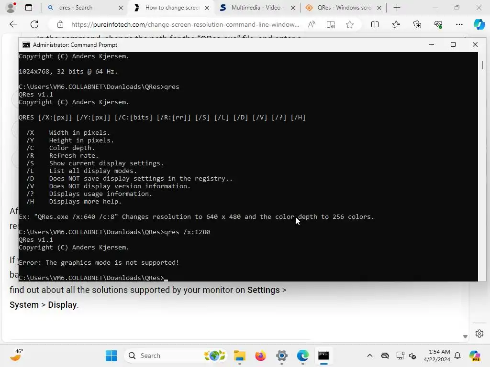The width and height of the screenshot is (490, 367).
Task: Close the 'qres - Search' tab
Action: tap(121, 8)
